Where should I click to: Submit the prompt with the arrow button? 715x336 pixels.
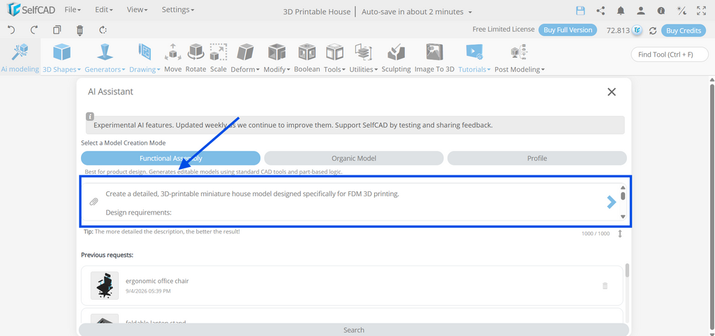[611, 202]
